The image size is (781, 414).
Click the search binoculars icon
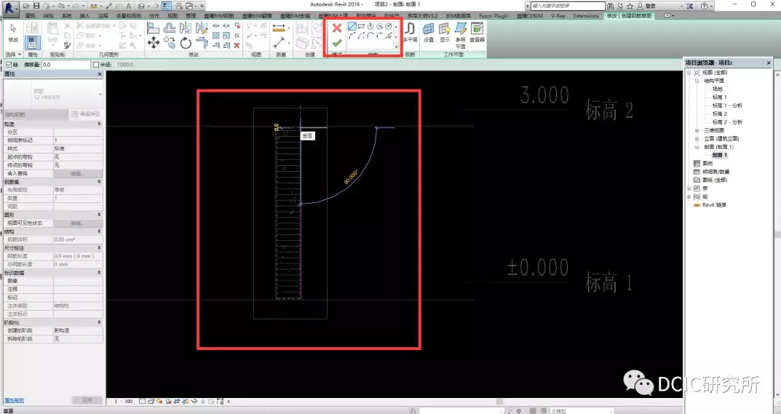(x=610, y=6)
